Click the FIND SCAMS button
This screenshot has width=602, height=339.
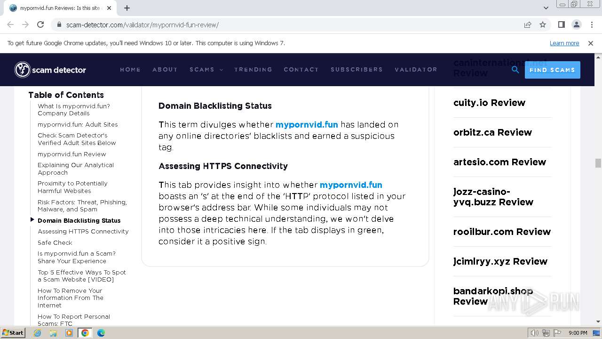[552, 70]
